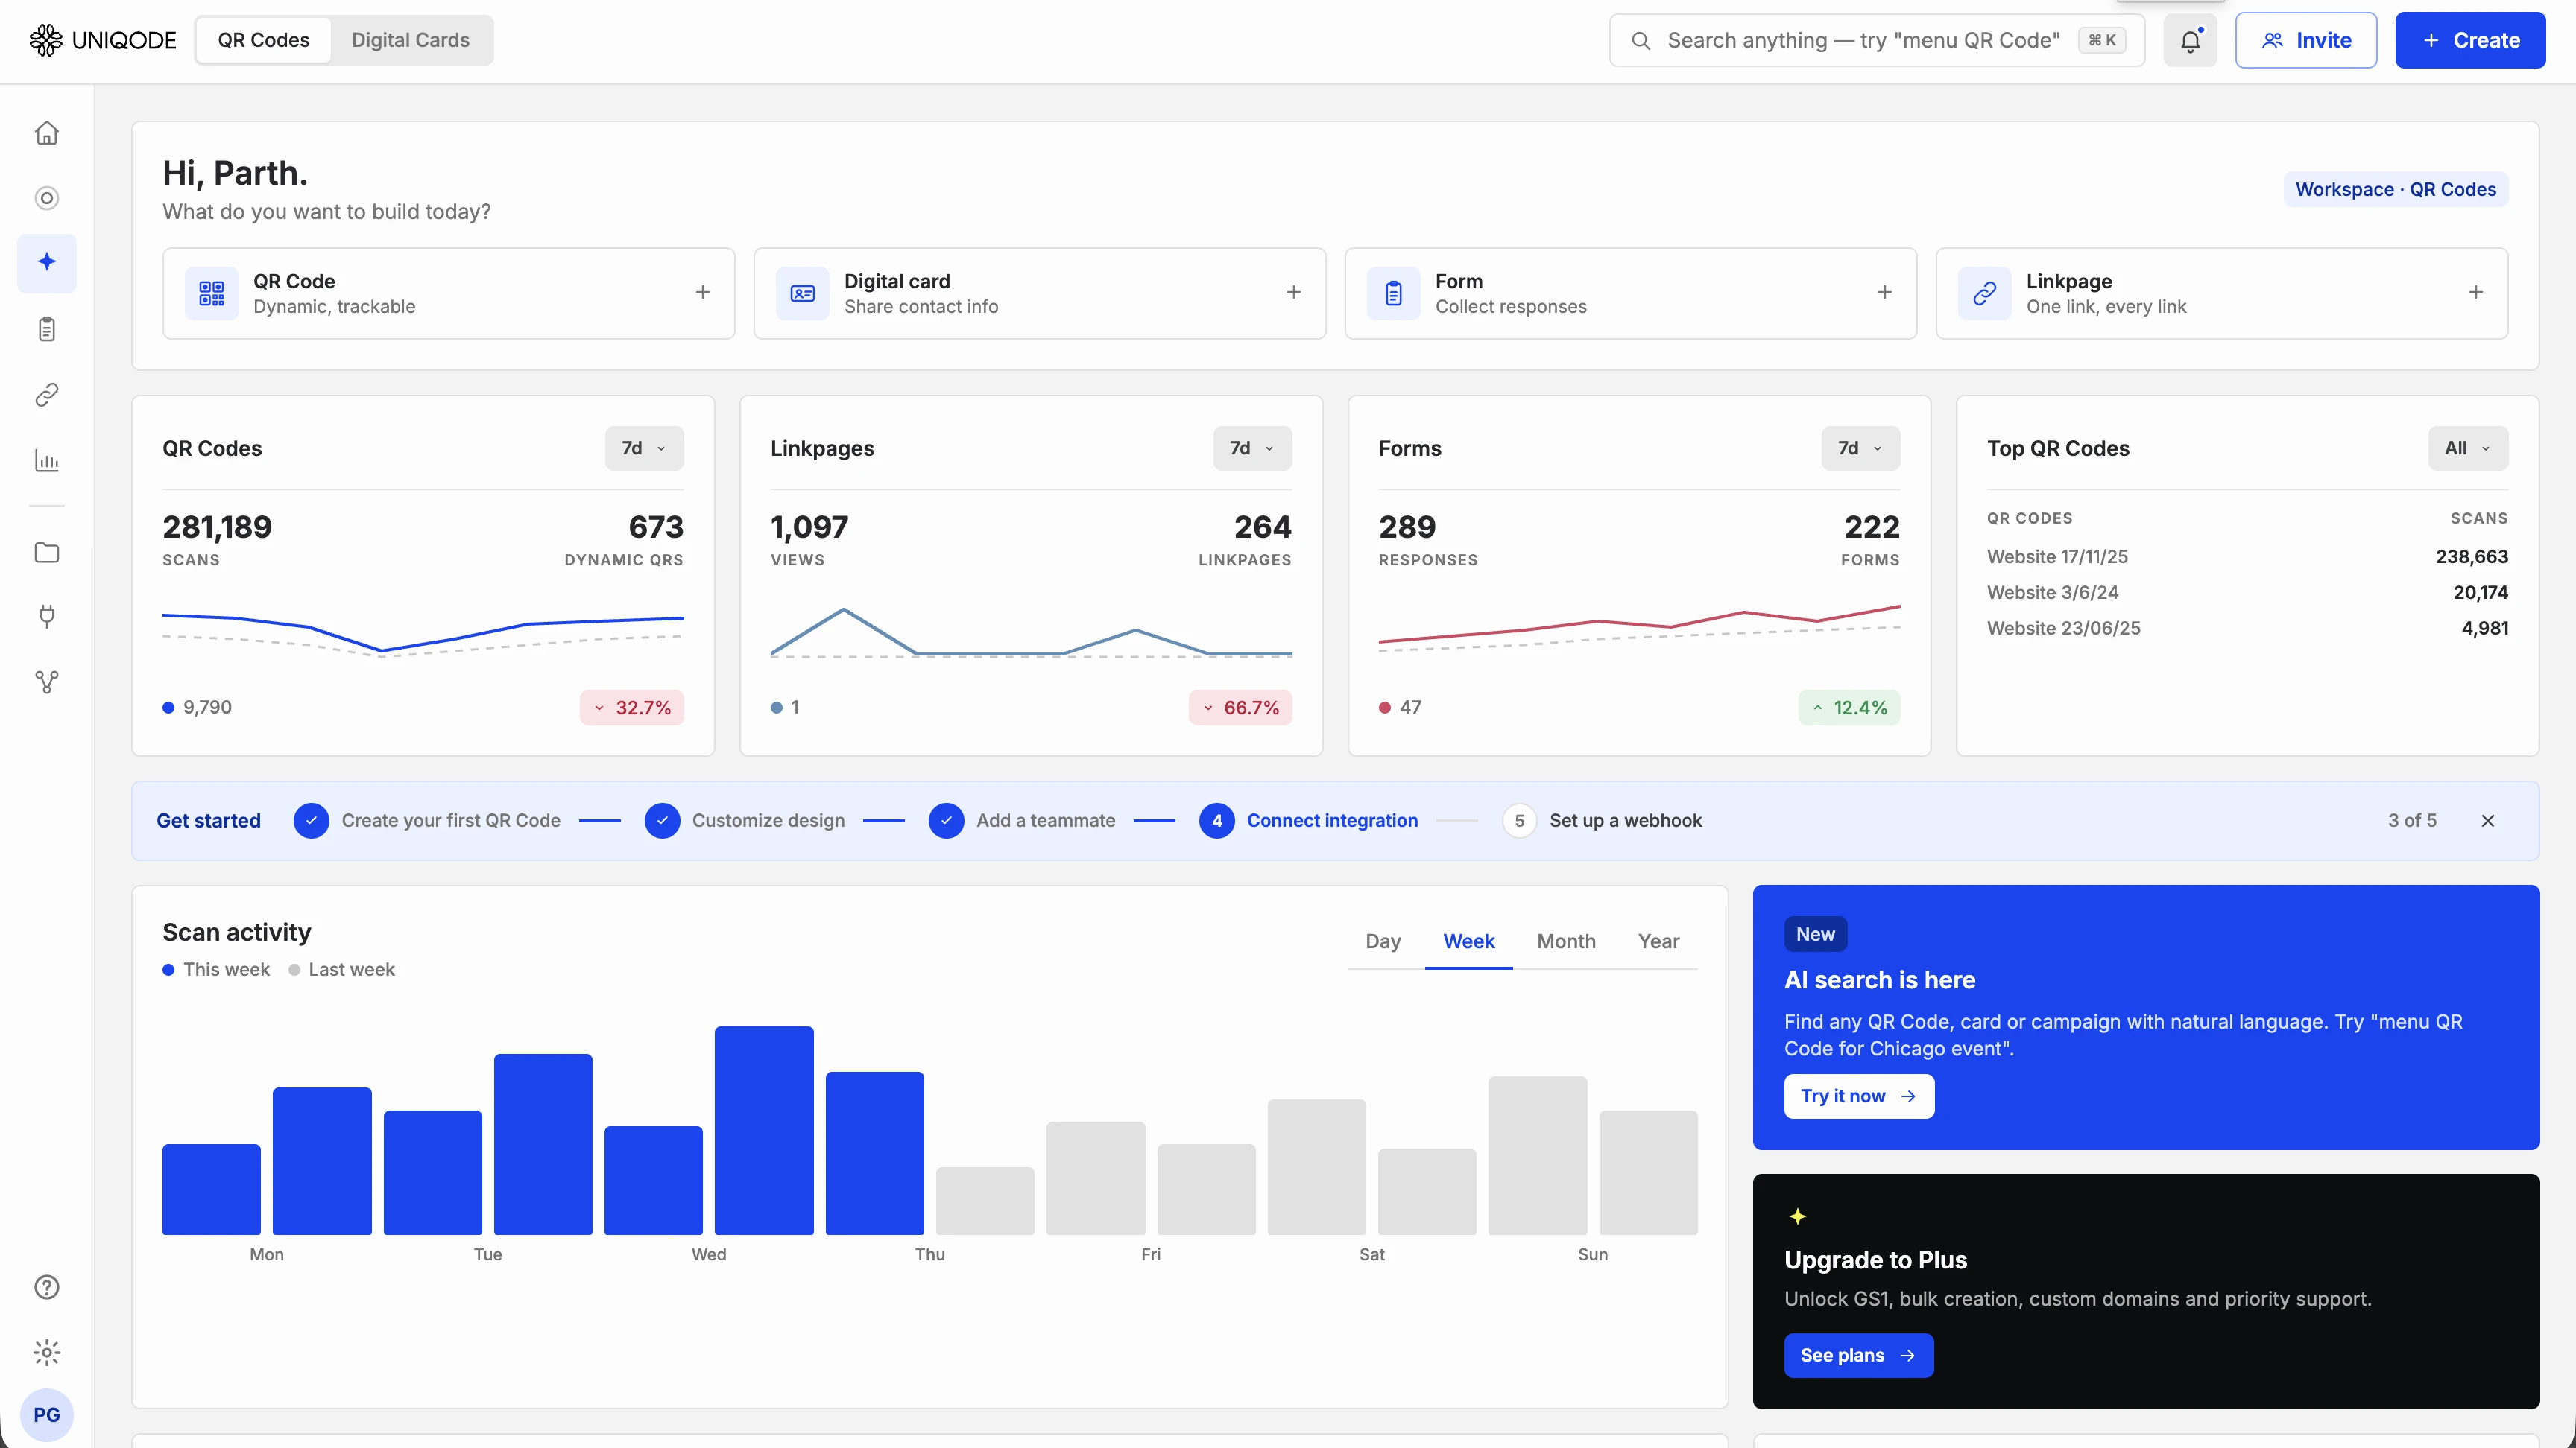Viewport: 2576px width, 1448px height.
Task: Open the PG profile avatar
Action: point(47,1415)
